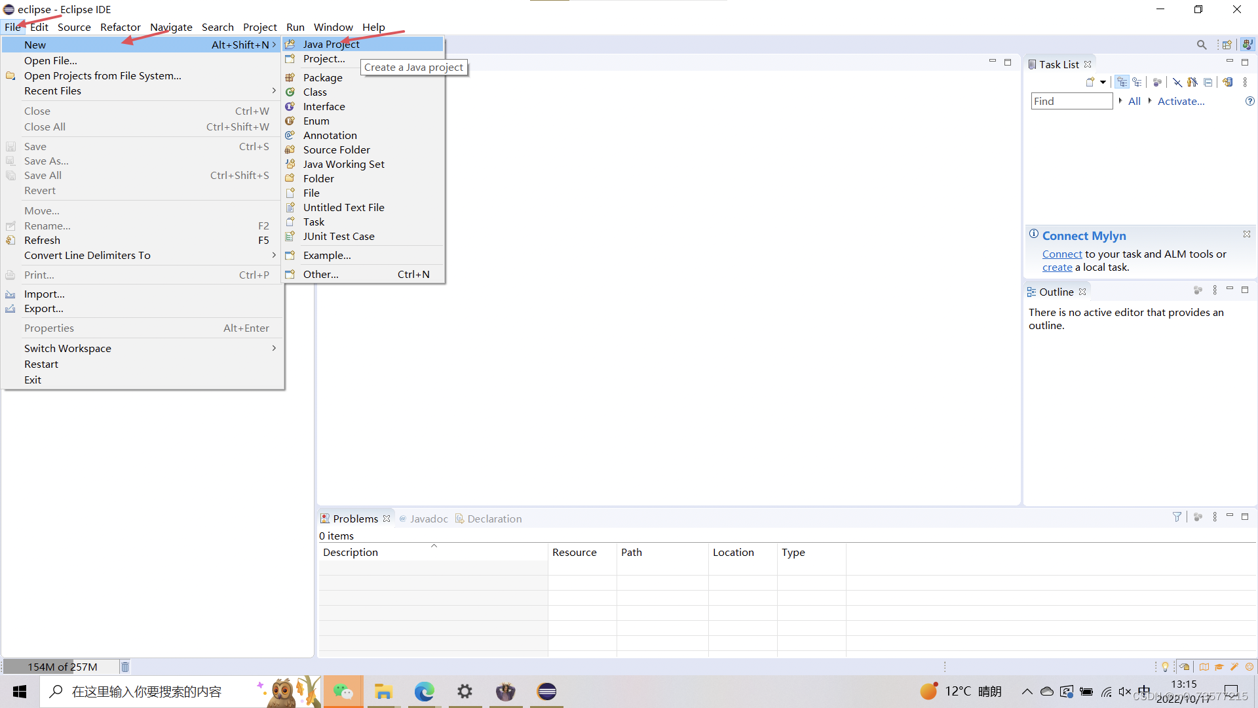Click the All working set link
1258x708 pixels.
click(1134, 101)
